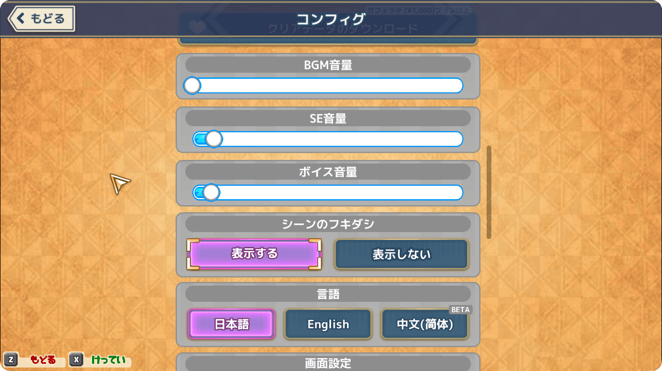This screenshot has width=662, height=371.
Task: Choose 中文(简体) language option
Action: (x=425, y=324)
